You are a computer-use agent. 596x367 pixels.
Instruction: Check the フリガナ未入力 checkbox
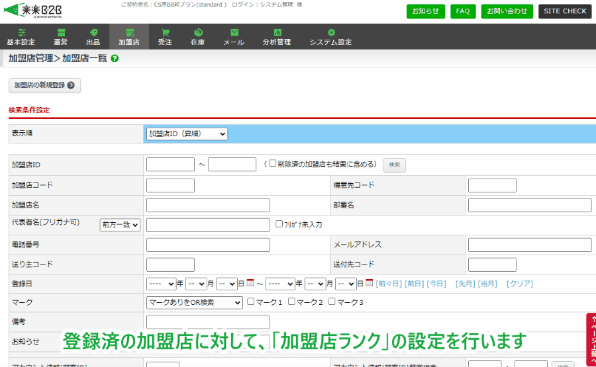click(279, 224)
